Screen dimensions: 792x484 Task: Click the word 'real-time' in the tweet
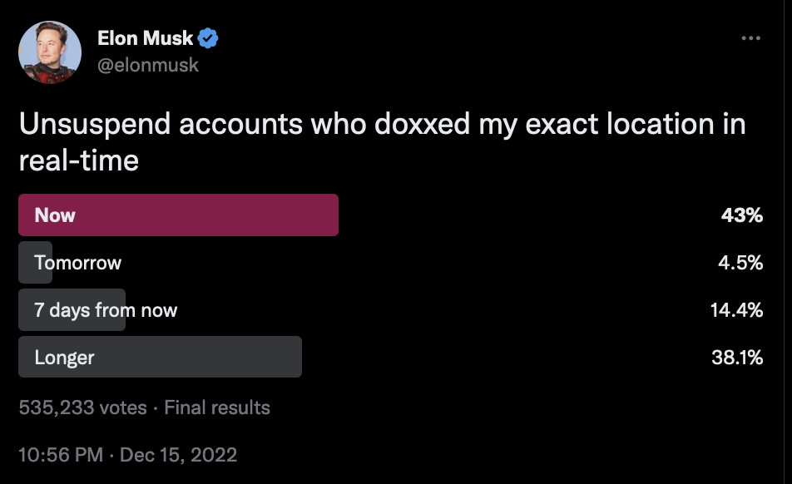pyautogui.click(x=79, y=161)
